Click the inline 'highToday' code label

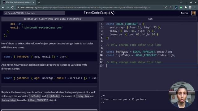click(x=53, y=96)
